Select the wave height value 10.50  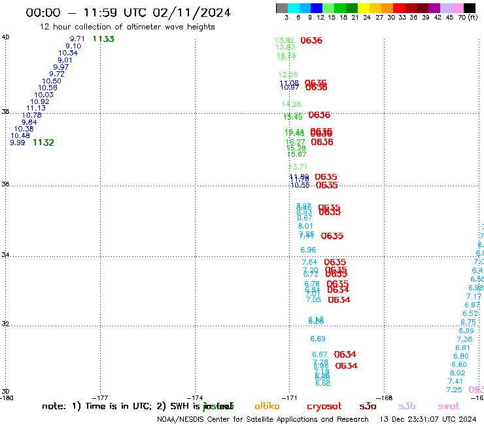(52, 81)
